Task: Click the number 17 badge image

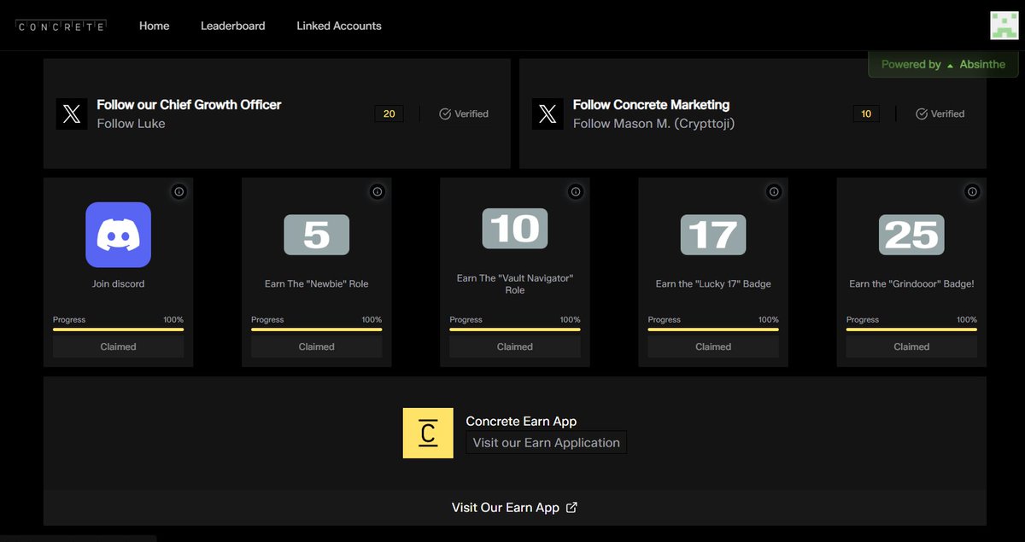Action: pos(713,235)
